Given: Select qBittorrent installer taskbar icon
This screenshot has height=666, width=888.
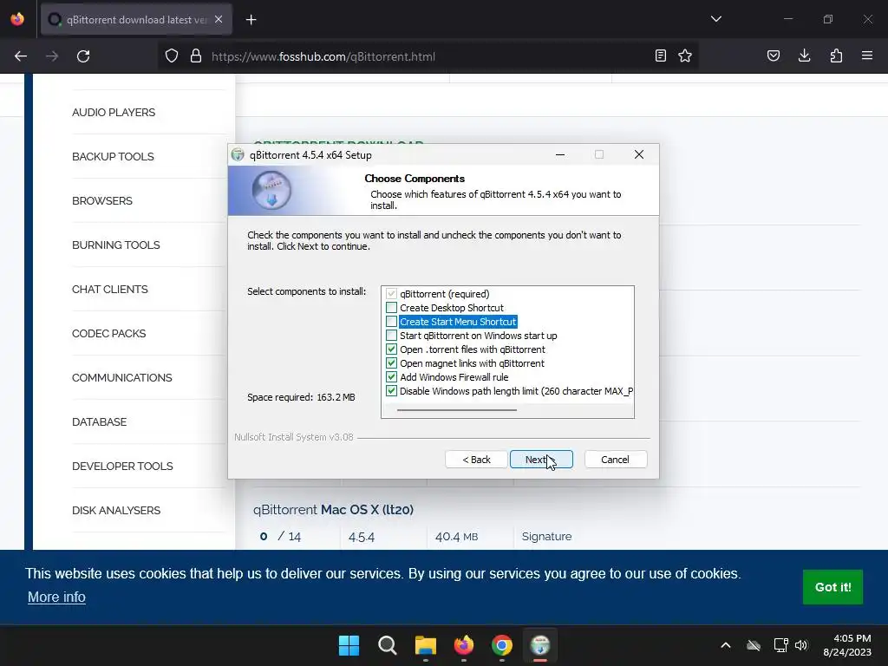Looking at the screenshot, I should [540, 645].
